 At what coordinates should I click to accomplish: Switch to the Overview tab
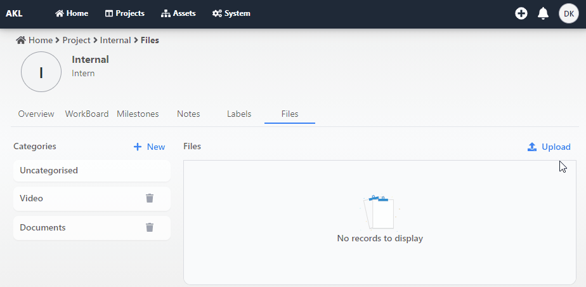36,114
